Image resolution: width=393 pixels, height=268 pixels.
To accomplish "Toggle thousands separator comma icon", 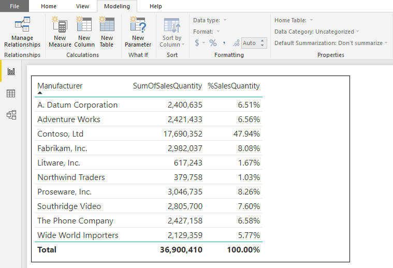I will click(224, 43).
